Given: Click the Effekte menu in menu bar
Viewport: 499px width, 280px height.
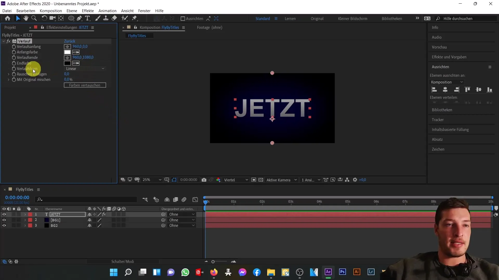Looking at the screenshot, I should pos(88,11).
